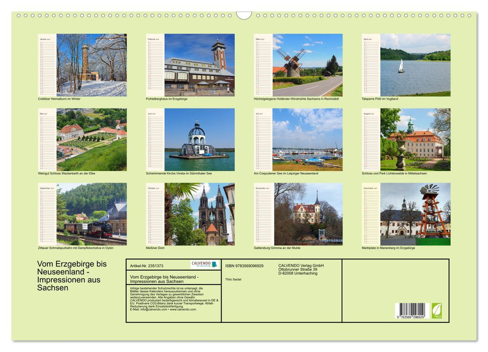Image resolution: width=488 pixels, height=352 pixels.
Task: Click the author name 'Thilo Seidel'
Action: 233,280
